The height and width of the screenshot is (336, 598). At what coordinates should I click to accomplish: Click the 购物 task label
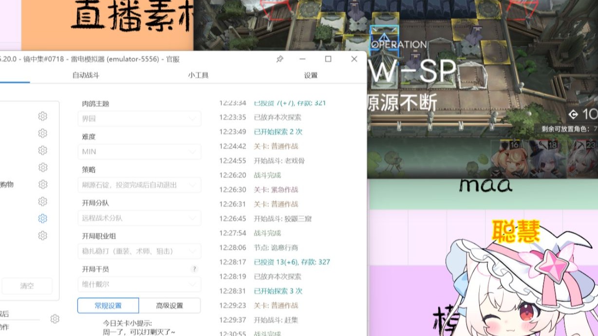pos(7,185)
